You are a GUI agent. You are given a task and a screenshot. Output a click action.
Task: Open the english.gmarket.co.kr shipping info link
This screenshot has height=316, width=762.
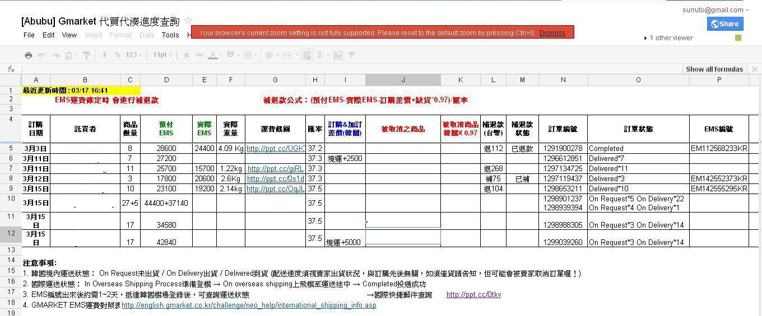point(249,305)
